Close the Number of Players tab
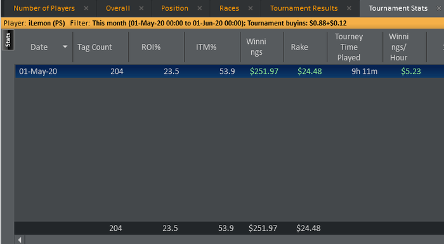Viewport: 444px width, 244px height. (x=86, y=8)
